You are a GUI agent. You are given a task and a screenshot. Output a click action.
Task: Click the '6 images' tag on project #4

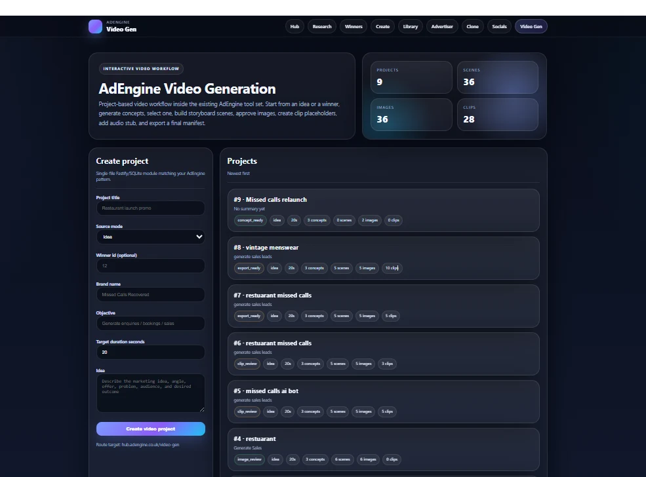click(368, 459)
